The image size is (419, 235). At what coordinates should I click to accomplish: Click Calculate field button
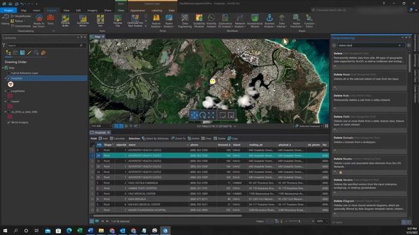(x=117, y=138)
